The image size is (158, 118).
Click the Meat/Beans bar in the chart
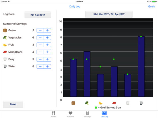click(x=114, y=82)
